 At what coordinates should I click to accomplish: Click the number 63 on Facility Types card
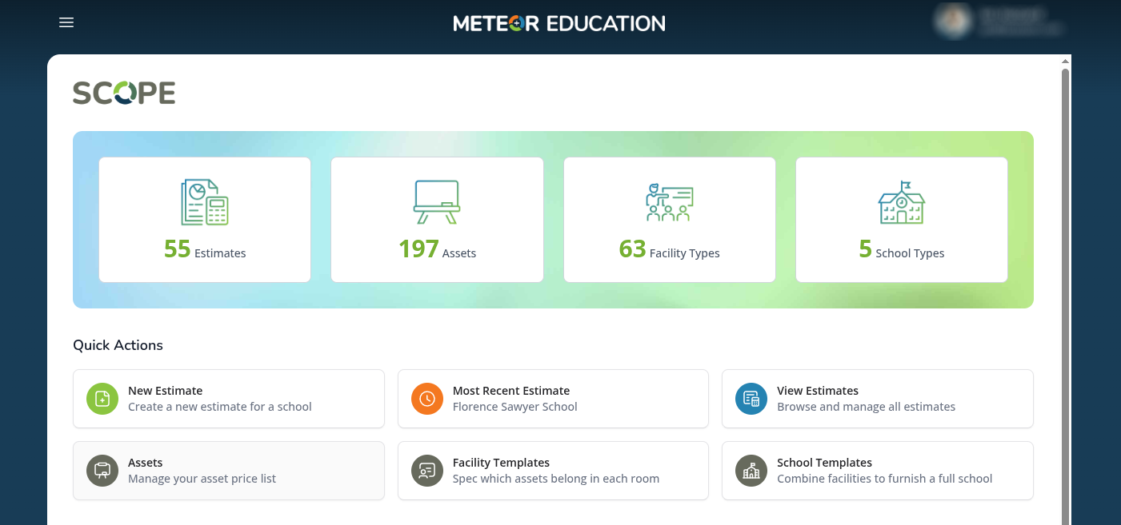[x=632, y=249]
